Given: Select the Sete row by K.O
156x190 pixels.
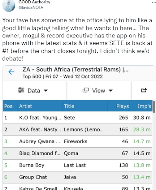Looking at the screenshot, I should coord(77,118).
